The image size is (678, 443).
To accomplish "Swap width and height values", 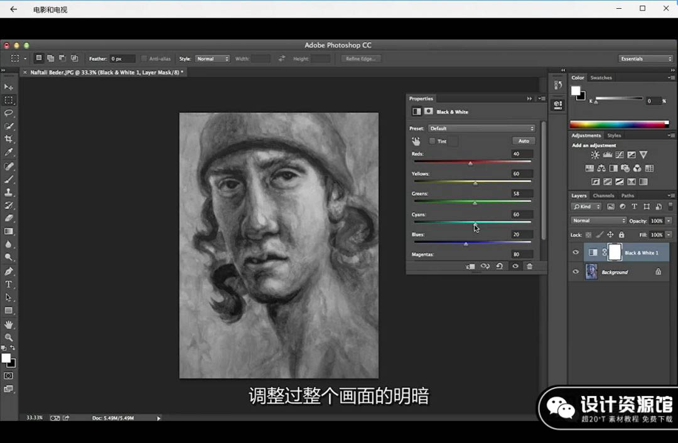I will [x=281, y=58].
